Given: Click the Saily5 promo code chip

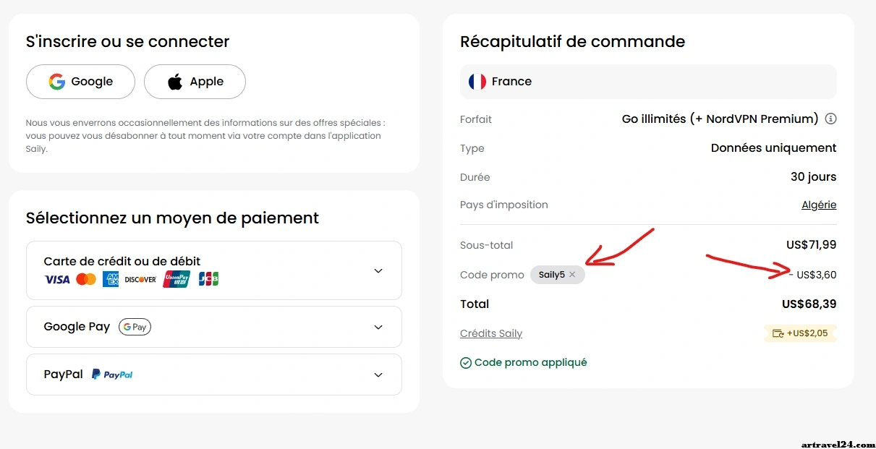Looking at the screenshot, I should click(551, 275).
